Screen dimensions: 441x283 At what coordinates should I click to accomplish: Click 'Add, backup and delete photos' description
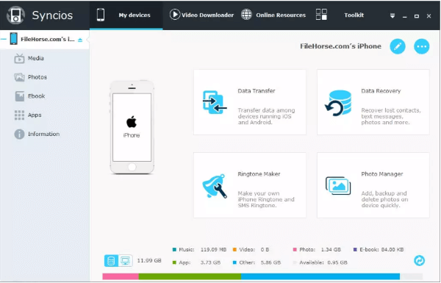coord(384,199)
